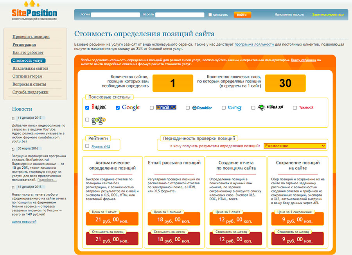Image resolution: width=352 pixels, height=255 pixels.
Task: Open программа лояльности link
Action: coord(254,45)
